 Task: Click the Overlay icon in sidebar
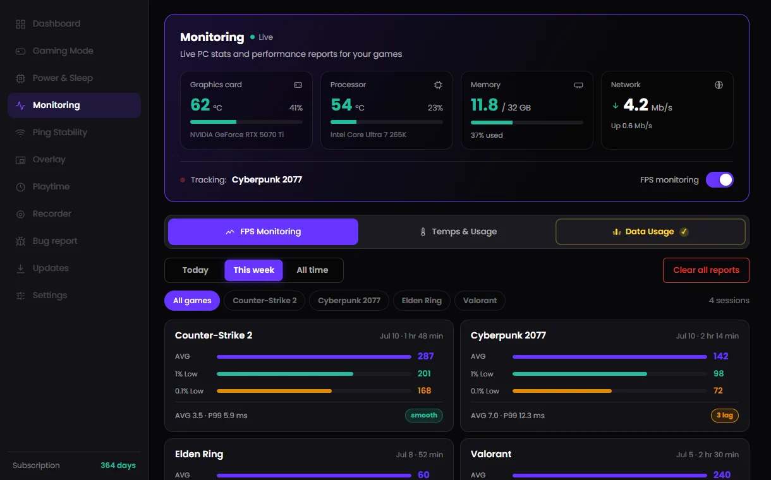click(21, 160)
